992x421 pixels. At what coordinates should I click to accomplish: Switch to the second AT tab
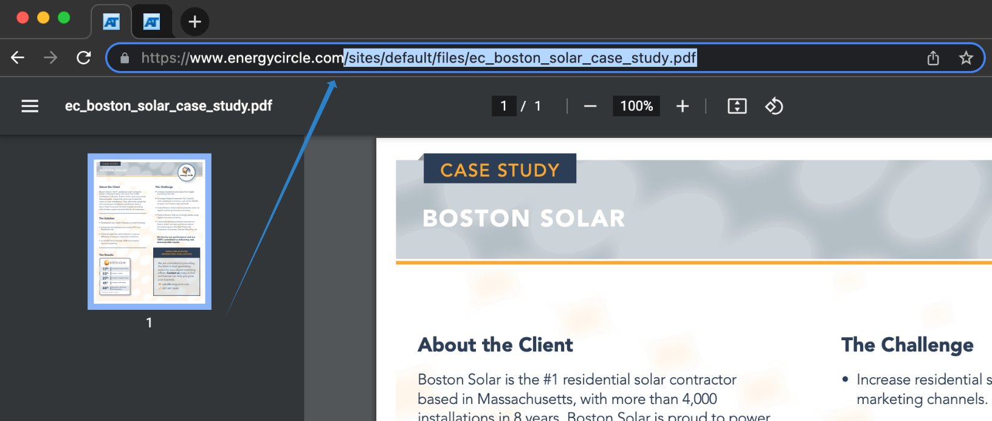point(151,22)
